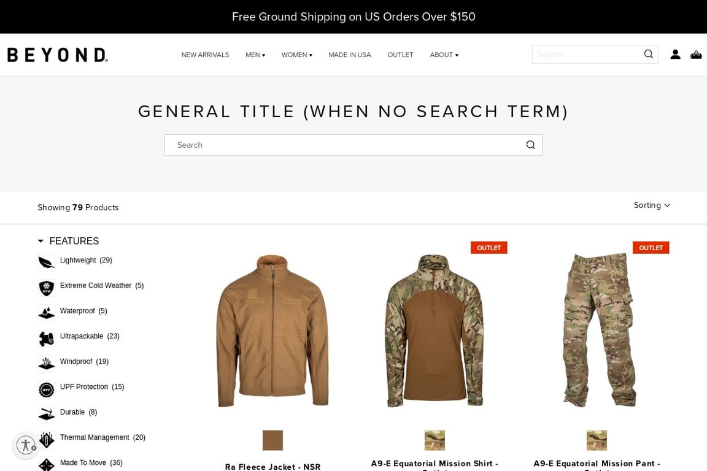Filter by Extreme Cold Weather (5)

point(102,285)
